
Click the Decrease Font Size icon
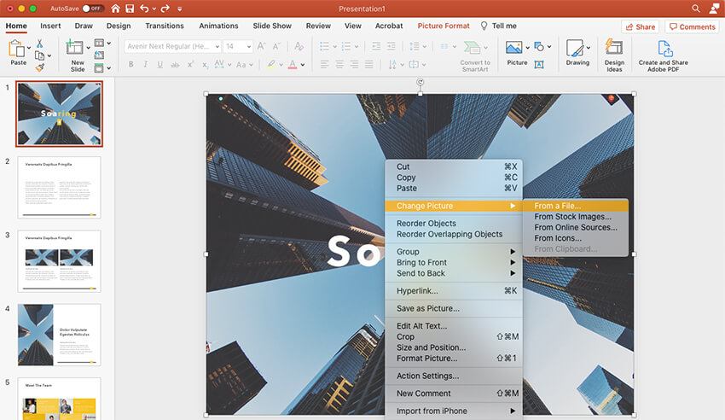(276, 46)
